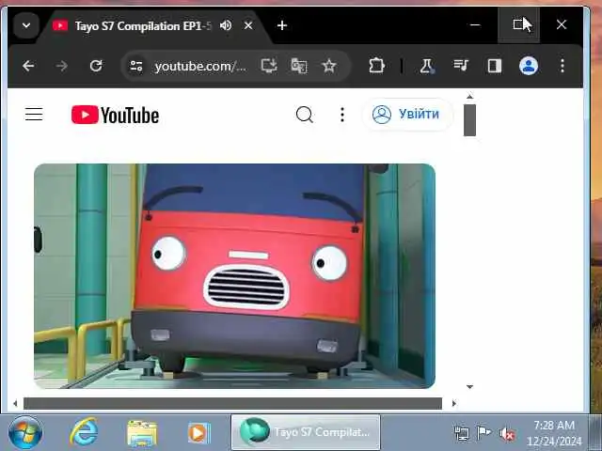Open the clock showing 7:28 AM
The image size is (602, 451).
(x=554, y=433)
